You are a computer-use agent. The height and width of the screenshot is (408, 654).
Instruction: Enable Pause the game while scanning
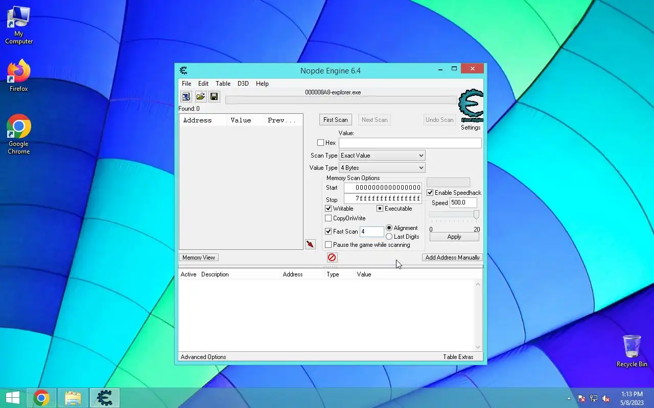(x=329, y=245)
